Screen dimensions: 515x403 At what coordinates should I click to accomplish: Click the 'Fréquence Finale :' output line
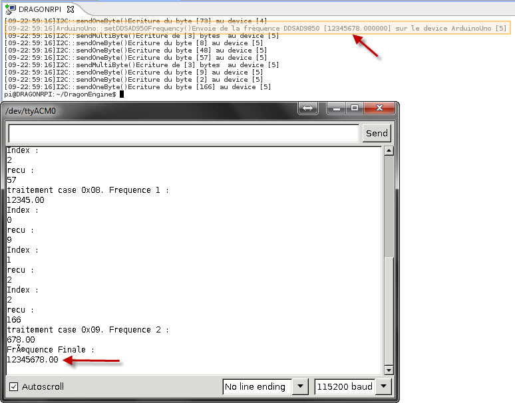(x=51, y=350)
